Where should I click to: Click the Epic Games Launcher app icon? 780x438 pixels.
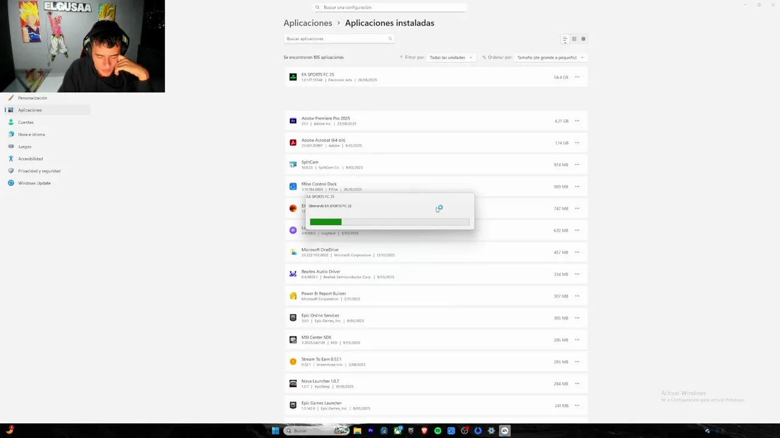pos(293,406)
